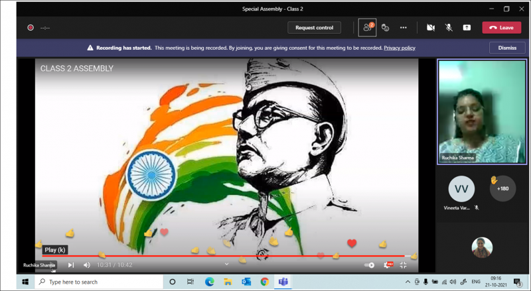Image resolution: width=531 pixels, height=291 pixels.
Task: Expand video chapter chevron
Action: tap(226, 264)
